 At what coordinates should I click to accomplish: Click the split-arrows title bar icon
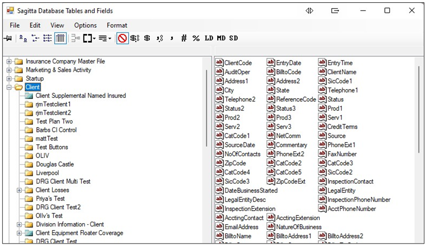click(309, 10)
